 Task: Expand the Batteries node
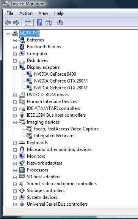15,40
